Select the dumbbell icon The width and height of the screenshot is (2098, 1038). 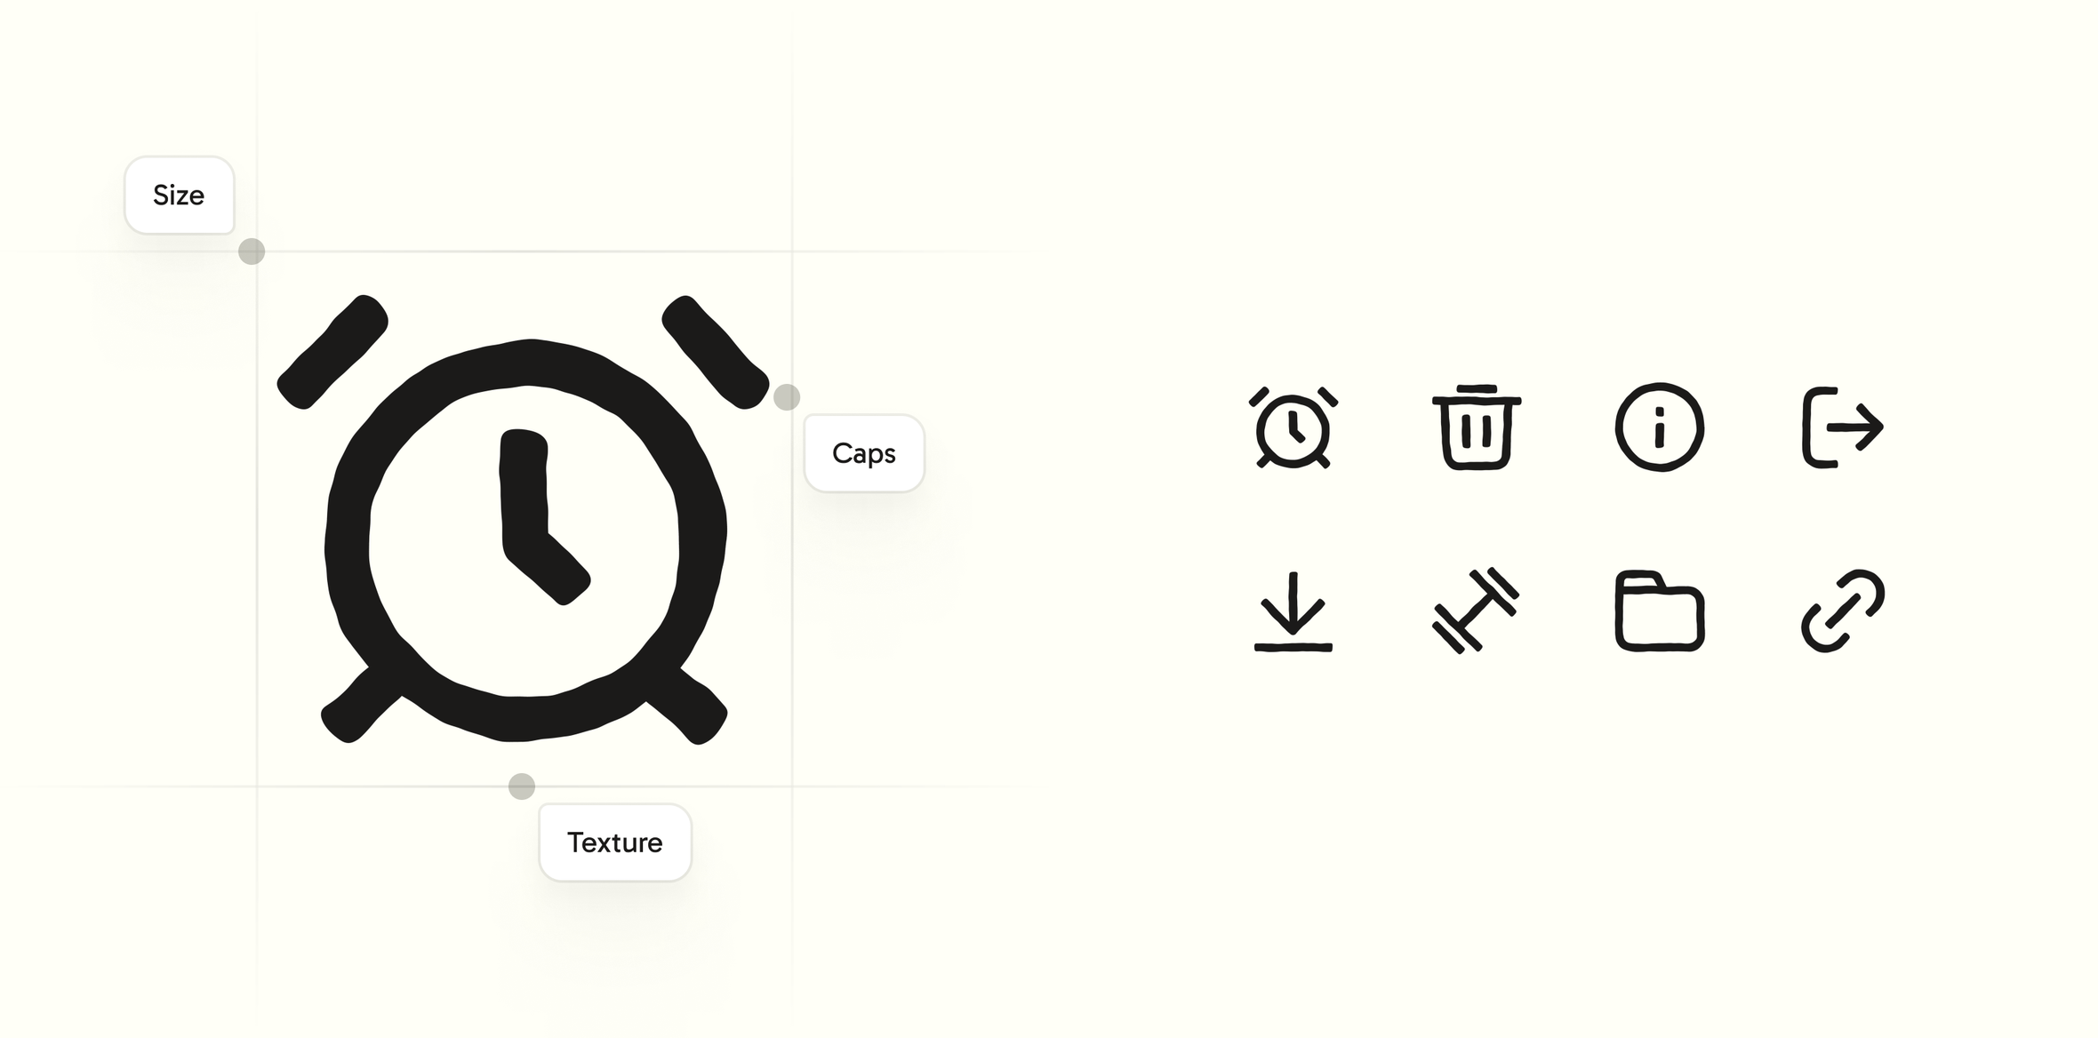(x=1476, y=611)
